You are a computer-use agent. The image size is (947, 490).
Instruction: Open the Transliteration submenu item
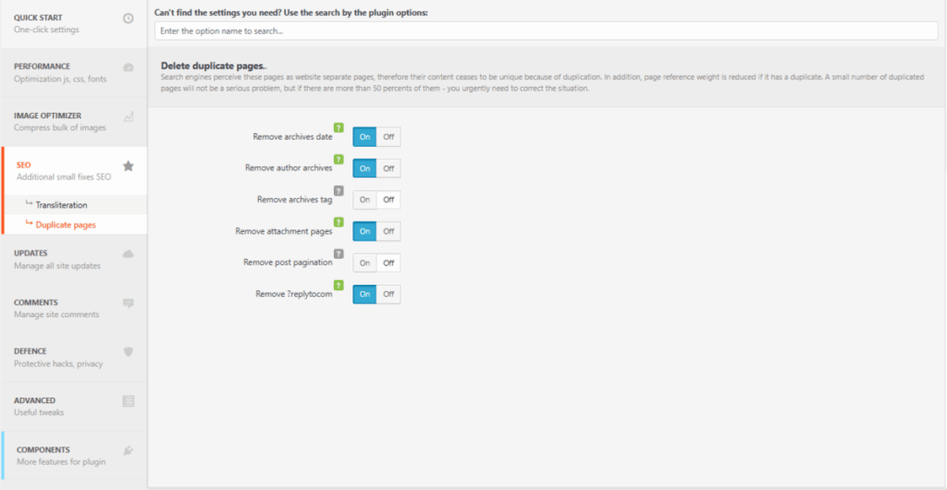click(x=61, y=204)
